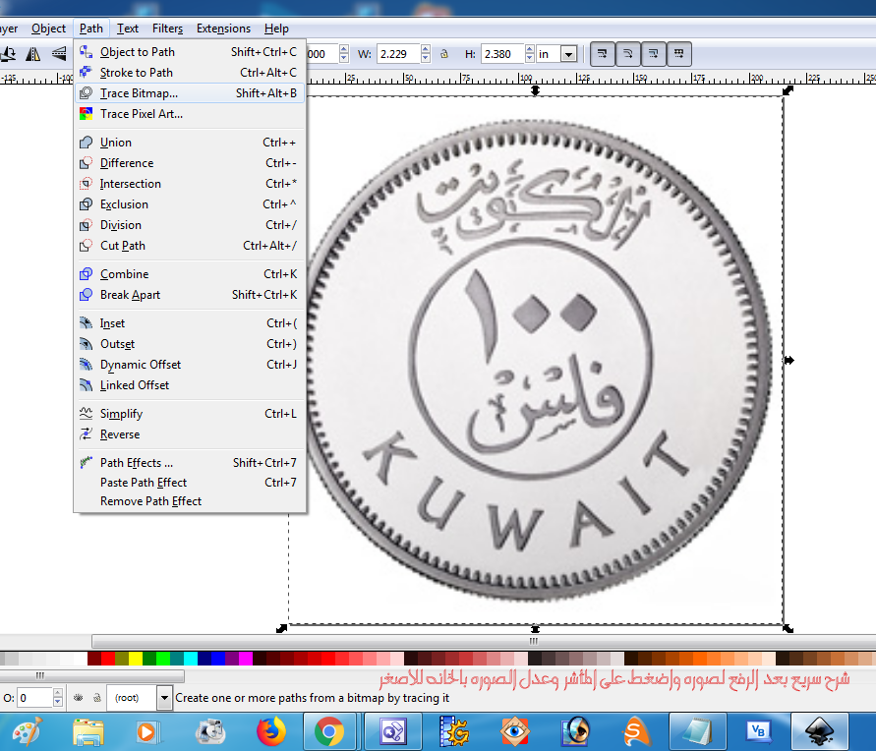Select Paste Path Effect entry

click(x=190, y=483)
